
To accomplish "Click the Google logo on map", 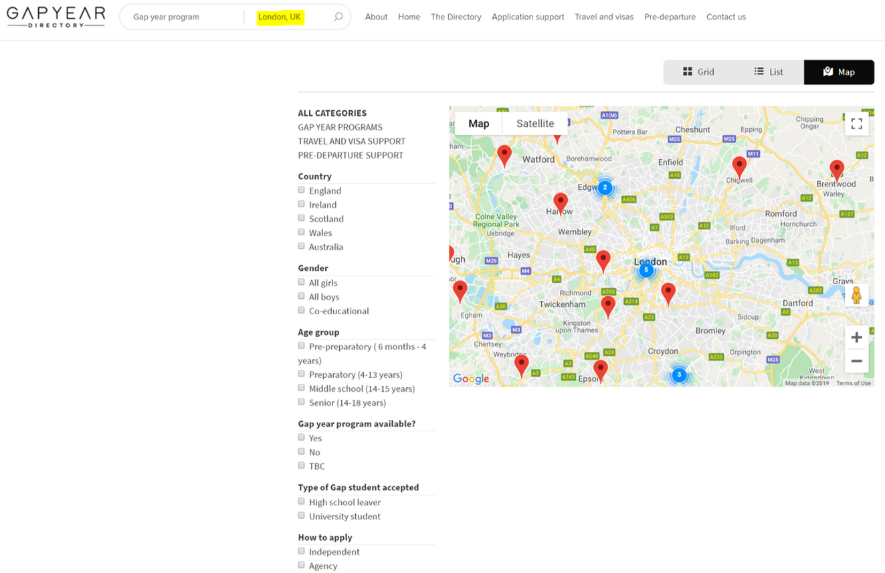I will 471,378.
